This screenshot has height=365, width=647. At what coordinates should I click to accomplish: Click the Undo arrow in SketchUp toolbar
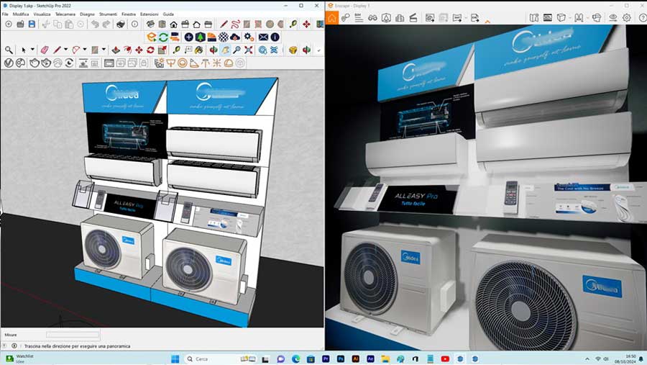point(95,24)
